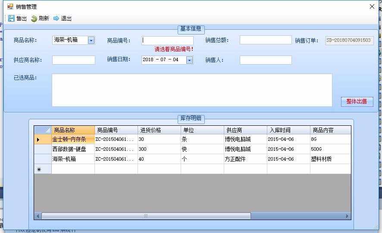Sort by 单位 column header
This screenshot has height=233, width=382.
[x=203, y=130]
